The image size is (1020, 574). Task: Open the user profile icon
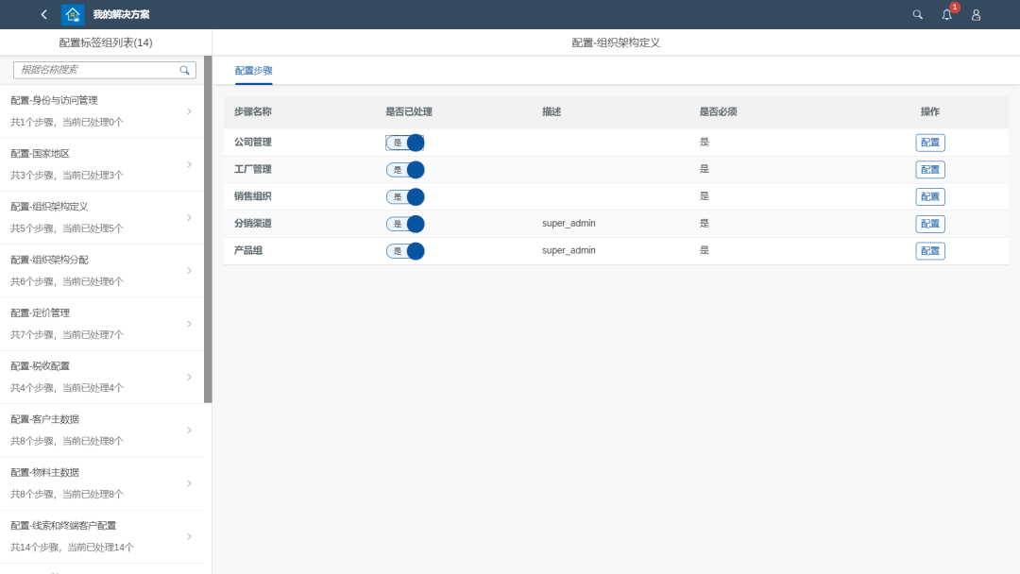pos(976,14)
